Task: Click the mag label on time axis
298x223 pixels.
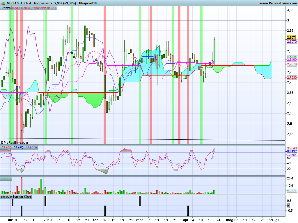Action: [x=230, y=220]
